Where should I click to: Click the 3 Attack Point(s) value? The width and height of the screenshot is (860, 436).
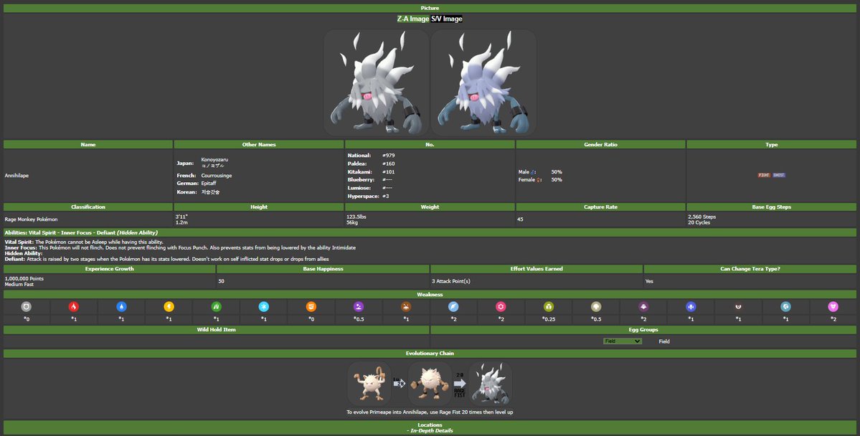451,281
